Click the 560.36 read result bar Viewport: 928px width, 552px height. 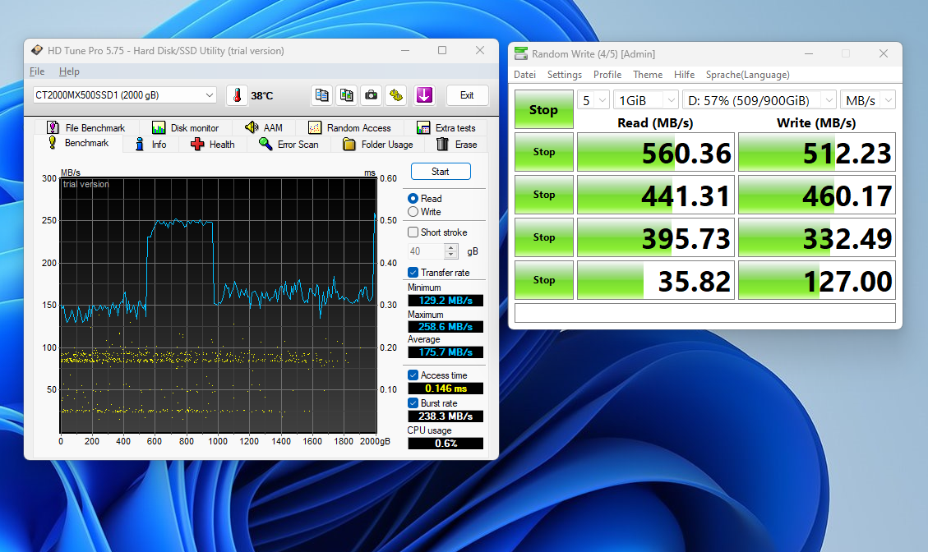[x=656, y=152]
